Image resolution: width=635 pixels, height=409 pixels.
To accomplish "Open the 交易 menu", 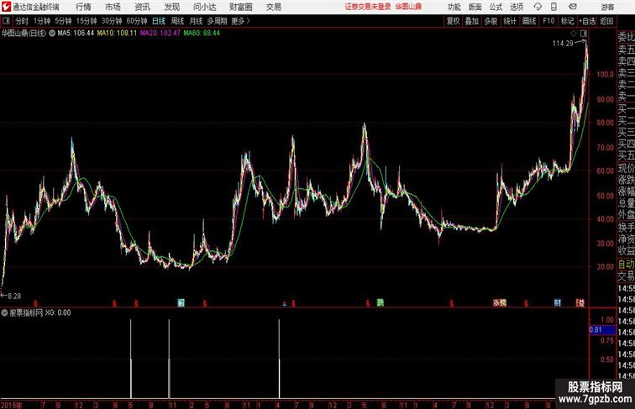I will [273, 7].
